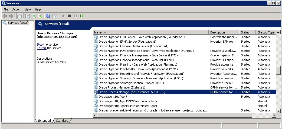Click the vertical scrollbar thumb
Screen dimensions: 282x129
pos(278,70)
